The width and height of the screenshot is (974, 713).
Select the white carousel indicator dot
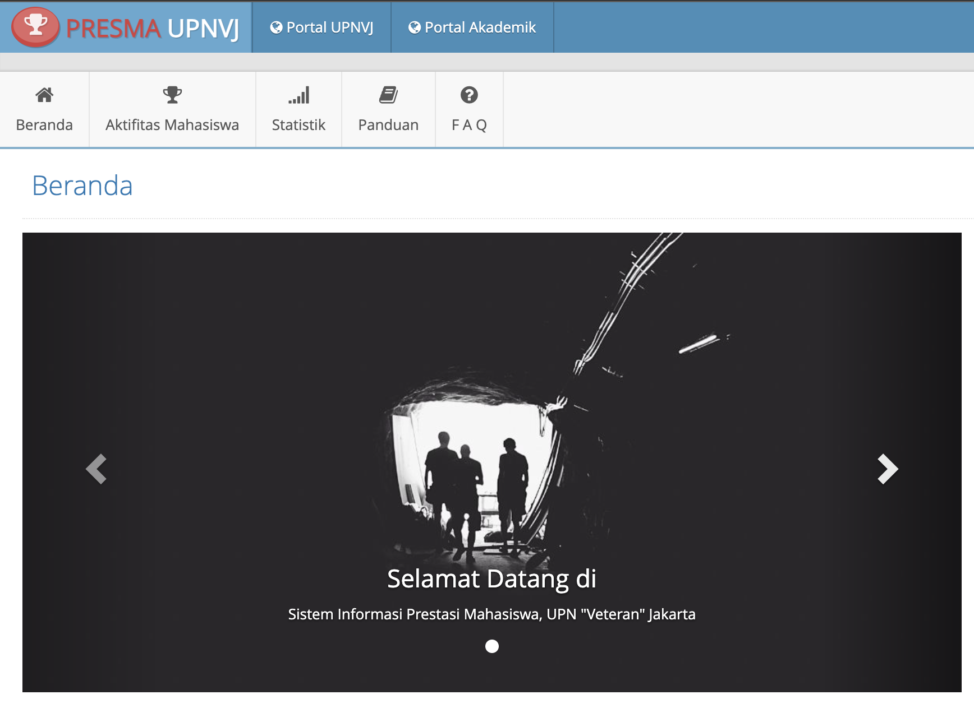tap(492, 646)
